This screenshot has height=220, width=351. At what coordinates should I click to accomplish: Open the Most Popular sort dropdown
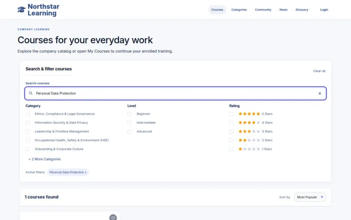coord(310,197)
